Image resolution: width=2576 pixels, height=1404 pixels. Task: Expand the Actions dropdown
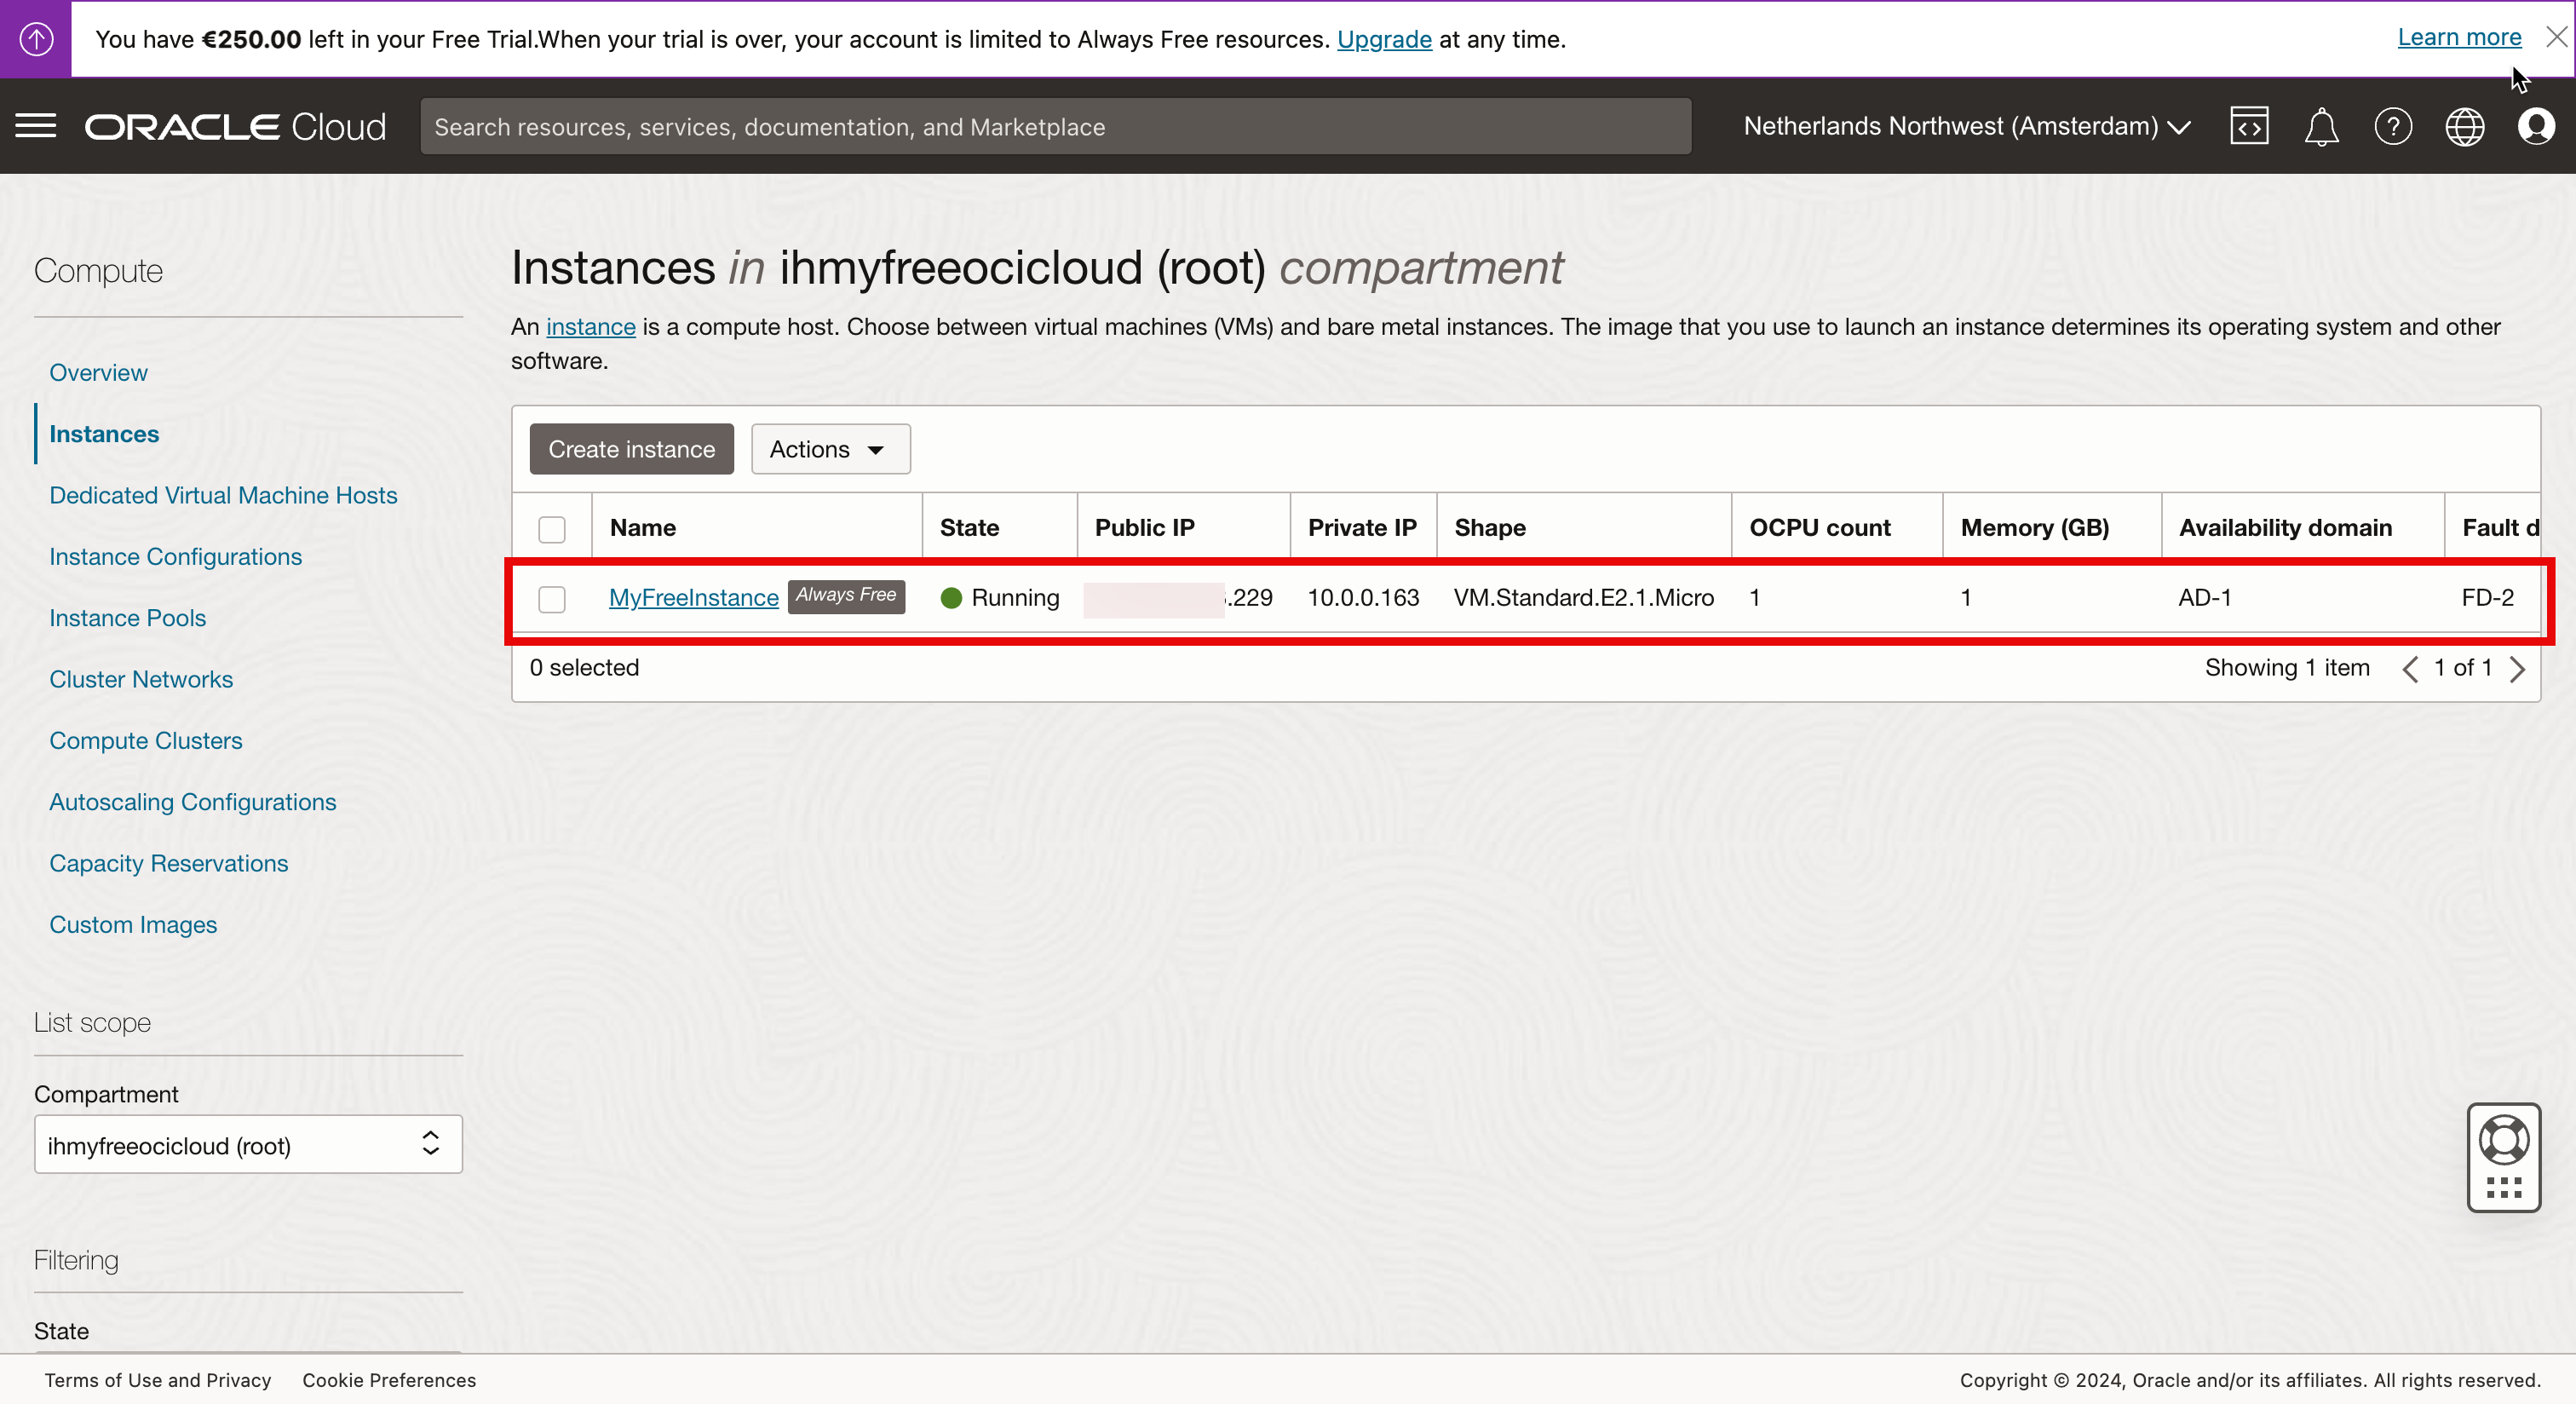point(830,449)
